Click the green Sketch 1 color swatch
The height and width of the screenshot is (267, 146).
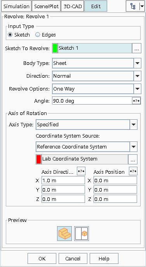point(55,48)
